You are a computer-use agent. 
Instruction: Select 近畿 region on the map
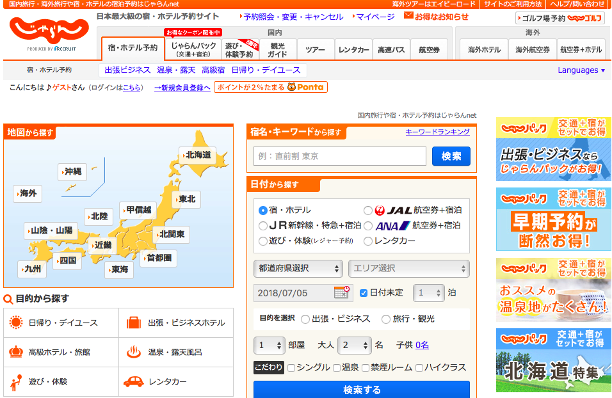[x=102, y=245]
